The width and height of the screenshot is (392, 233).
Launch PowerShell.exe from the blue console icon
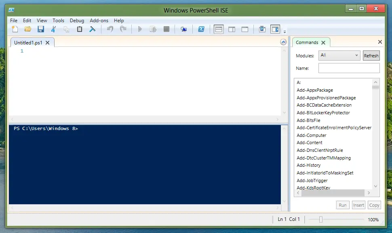tap(201, 29)
